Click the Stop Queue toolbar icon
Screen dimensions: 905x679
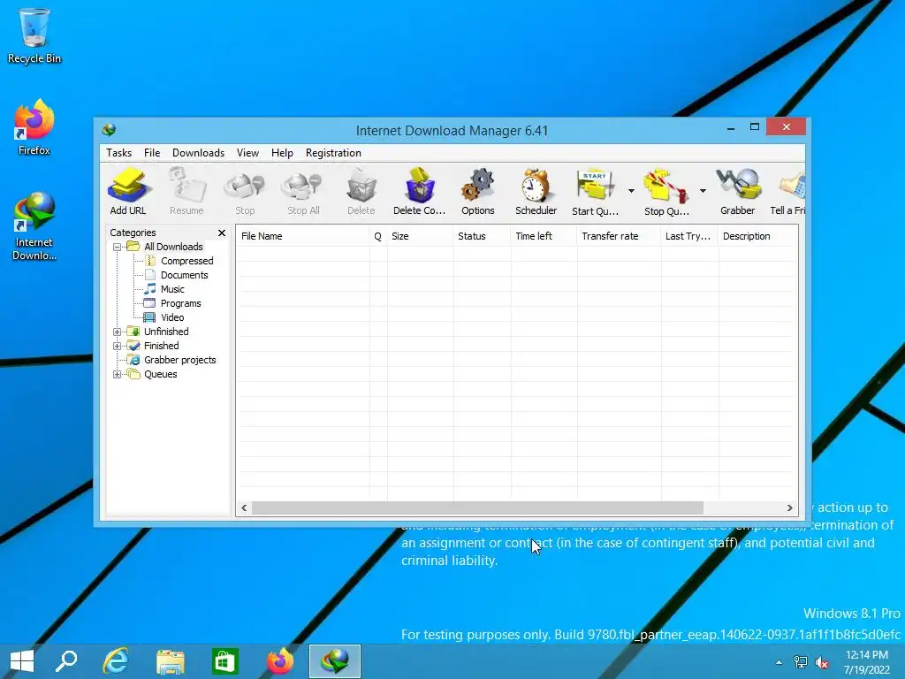pyautogui.click(x=666, y=192)
